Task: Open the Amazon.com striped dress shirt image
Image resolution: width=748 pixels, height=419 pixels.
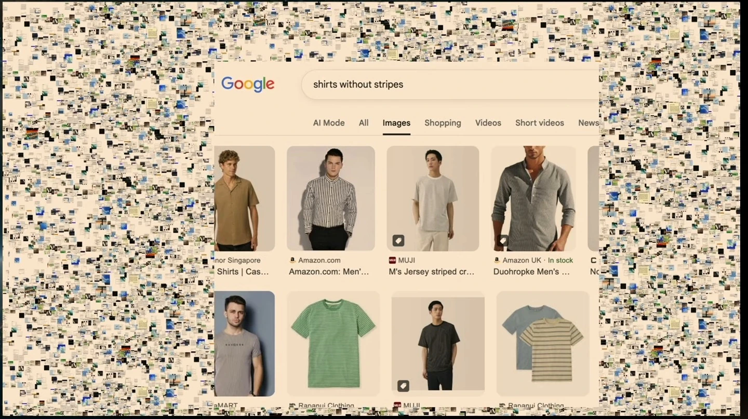Action: [x=331, y=198]
